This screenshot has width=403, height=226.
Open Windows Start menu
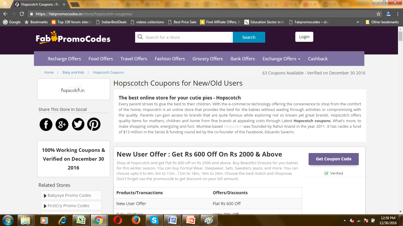click(x=7, y=220)
